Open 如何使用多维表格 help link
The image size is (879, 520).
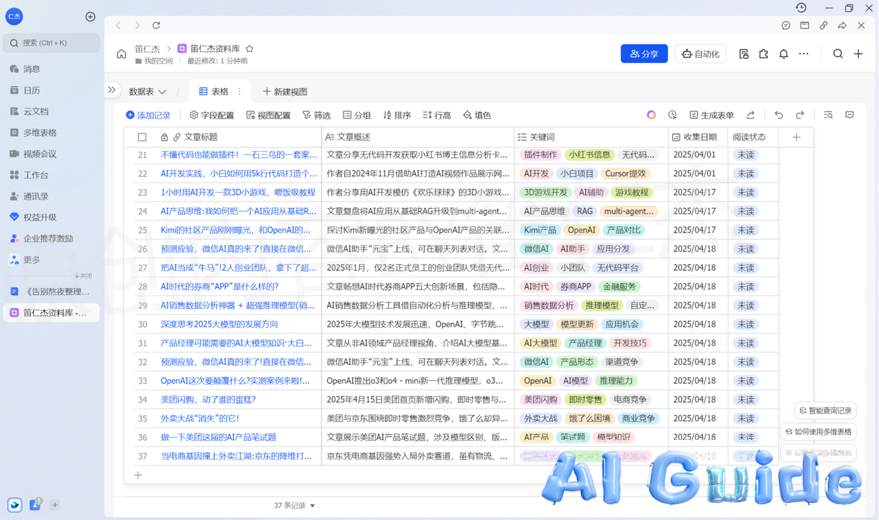(819, 432)
